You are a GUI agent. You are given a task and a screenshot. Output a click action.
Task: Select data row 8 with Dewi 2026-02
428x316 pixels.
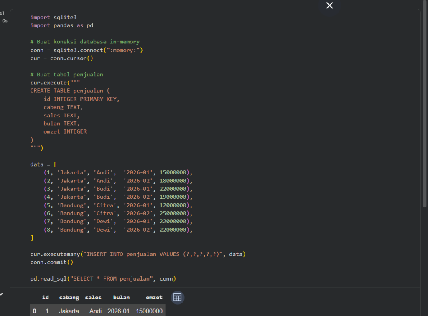coord(118,230)
